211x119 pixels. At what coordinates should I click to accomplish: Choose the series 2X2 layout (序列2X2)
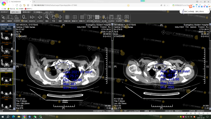(97, 17)
